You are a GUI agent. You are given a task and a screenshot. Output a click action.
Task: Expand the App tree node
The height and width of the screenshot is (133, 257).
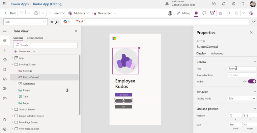(x=12, y=58)
